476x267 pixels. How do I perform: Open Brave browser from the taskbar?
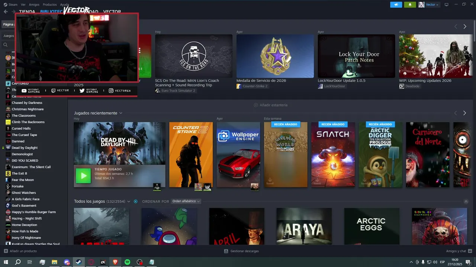coord(115,262)
